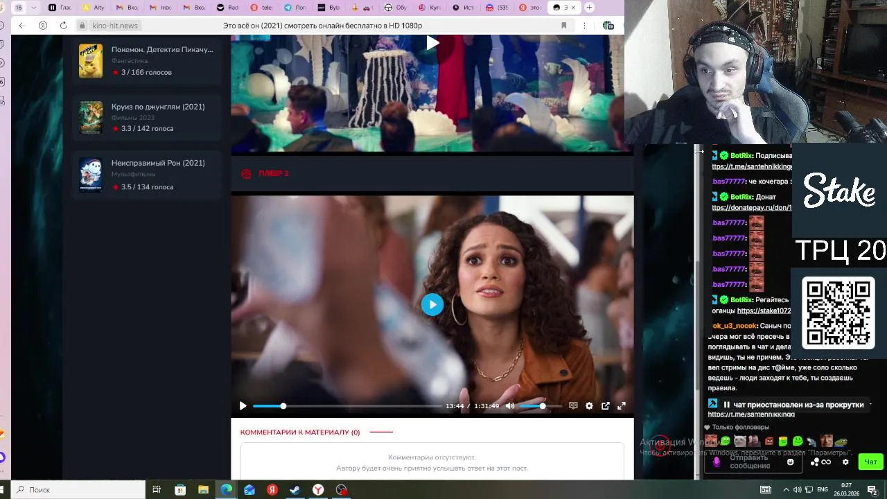
Task: Open the extensions icon right of the address bar
Action: tap(608, 26)
